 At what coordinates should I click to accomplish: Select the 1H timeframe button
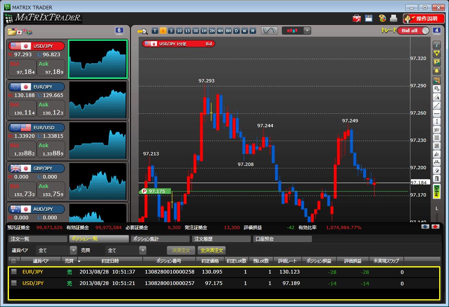tap(204, 31)
